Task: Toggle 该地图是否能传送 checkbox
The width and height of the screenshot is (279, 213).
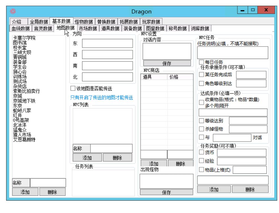Action: pos(73,88)
